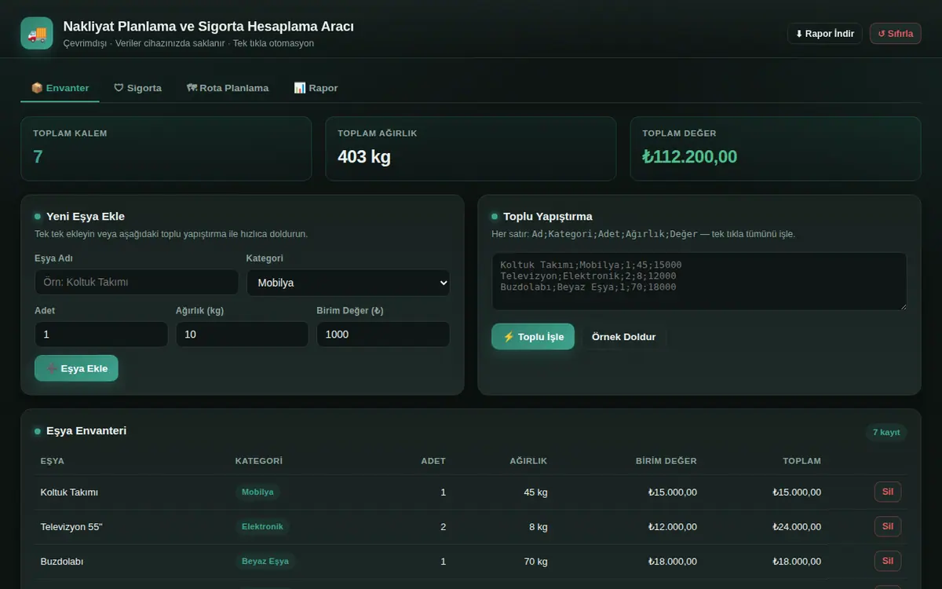
Task: Delete the Koltuk Takımı row
Action: [888, 492]
